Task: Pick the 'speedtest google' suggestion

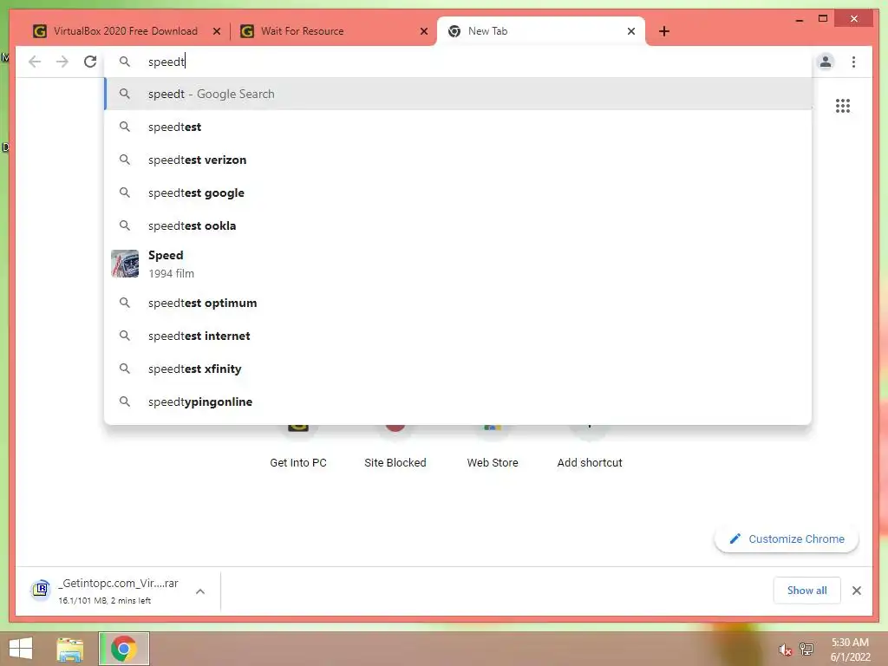Action: pyautogui.click(x=458, y=193)
